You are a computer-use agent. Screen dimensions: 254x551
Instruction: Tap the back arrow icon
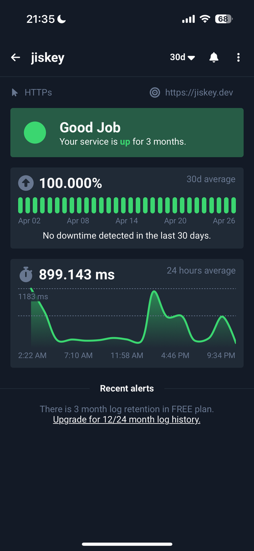pos(15,57)
